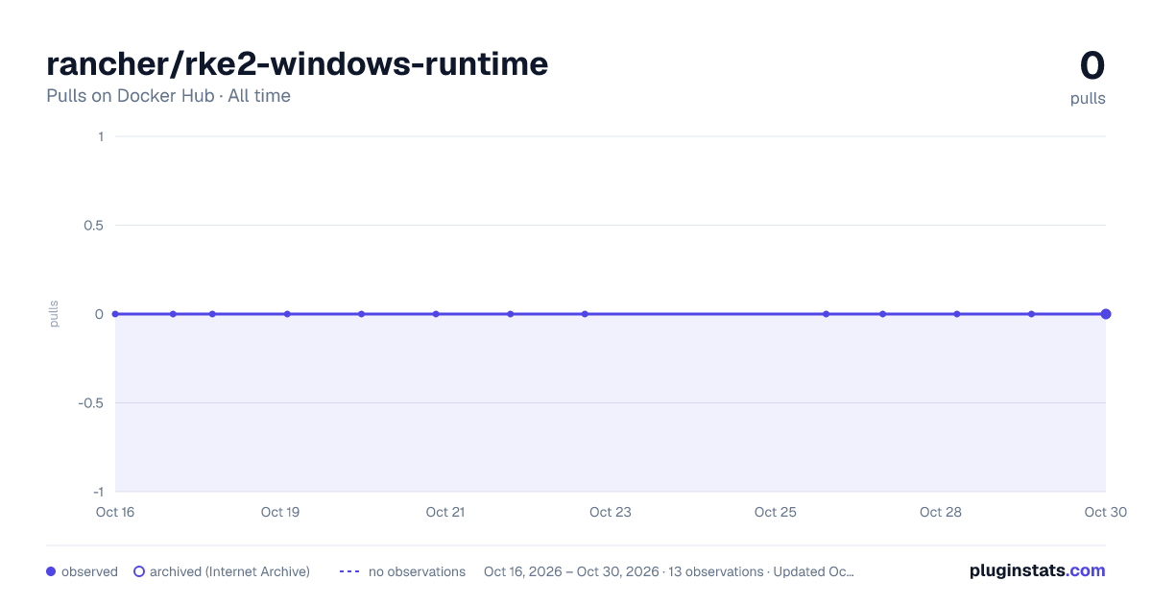Viewport: 1152px width, 605px height.
Task: Click the y-axis value 0.5
Action: pyautogui.click(x=93, y=226)
